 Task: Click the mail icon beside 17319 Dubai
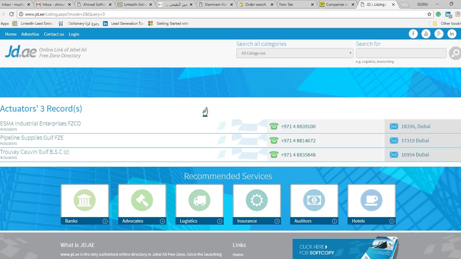point(394,140)
